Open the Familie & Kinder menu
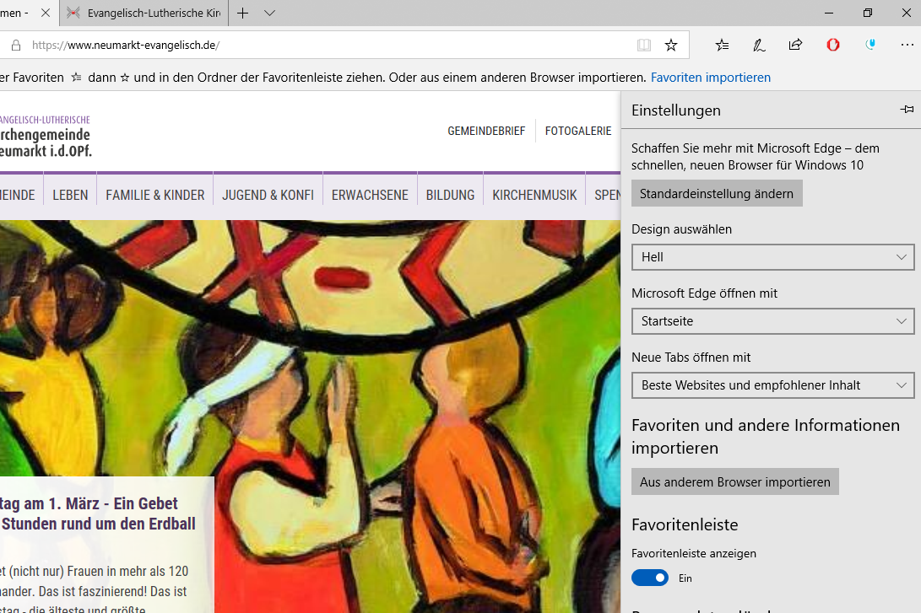Image resolution: width=921 pixels, height=613 pixels. [x=155, y=196]
